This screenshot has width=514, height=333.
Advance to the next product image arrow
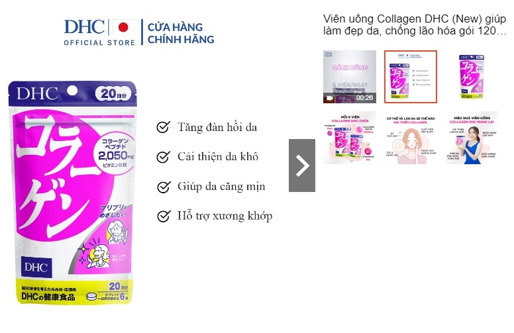coord(302,166)
